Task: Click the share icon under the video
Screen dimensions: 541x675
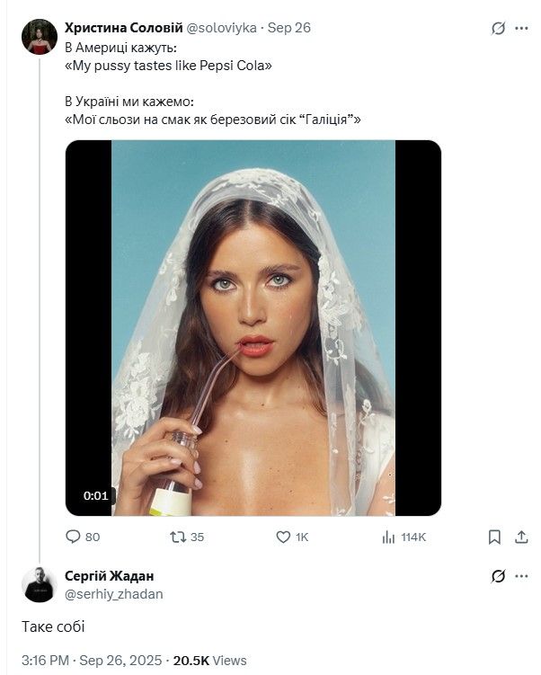Action: tap(521, 537)
